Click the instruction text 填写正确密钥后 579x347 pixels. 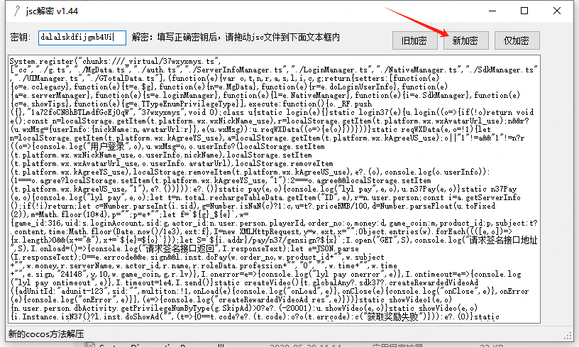pyautogui.click(x=187, y=38)
